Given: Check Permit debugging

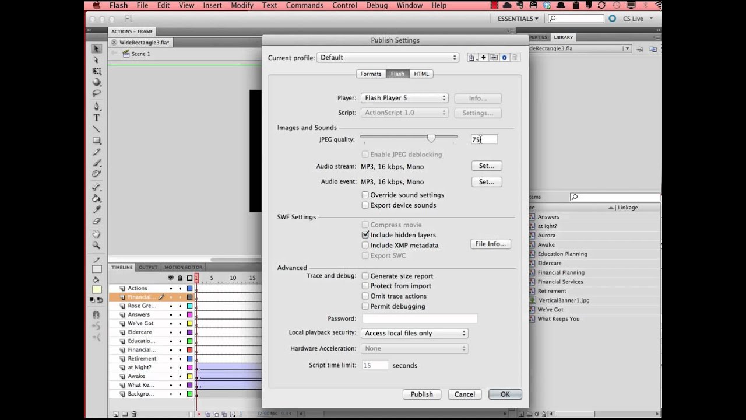Looking at the screenshot, I should [365, 306].
